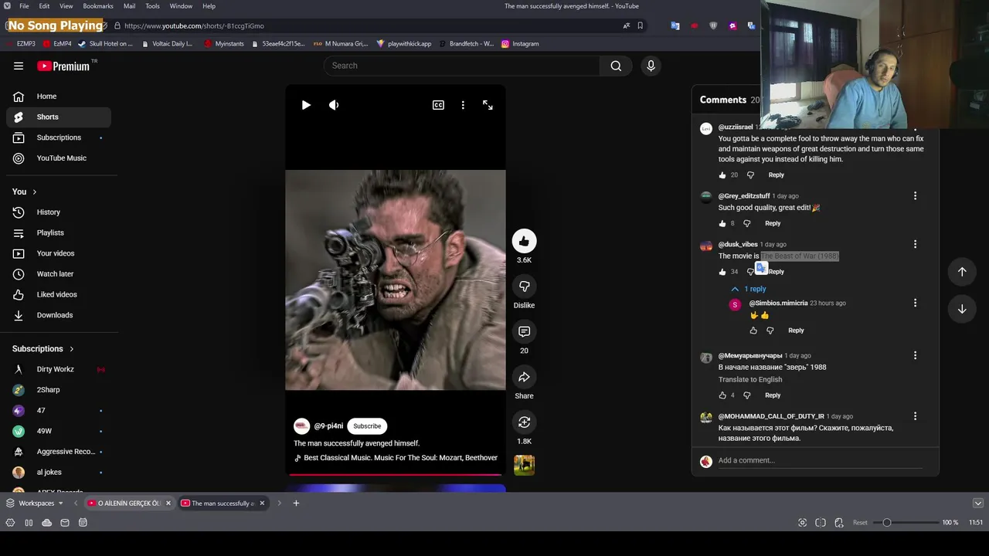
Task: Open more options for @Simbios.mimicria reply
Action: click(x=915, y=303)
